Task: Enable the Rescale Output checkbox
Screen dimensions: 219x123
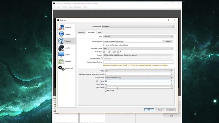Action: pyautogui.click(x=102, y=58)
